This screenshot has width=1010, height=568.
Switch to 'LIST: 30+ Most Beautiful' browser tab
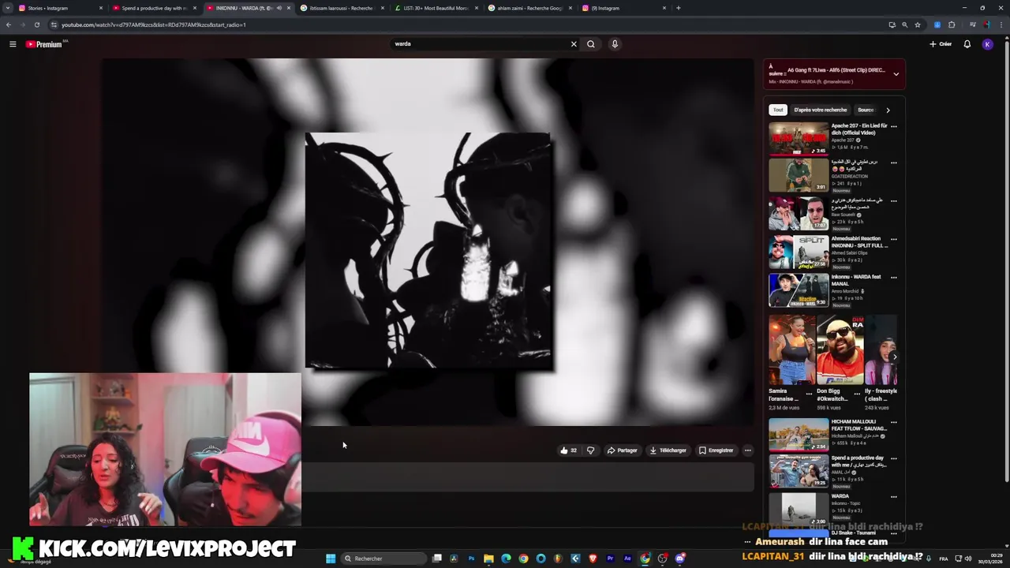436,8
